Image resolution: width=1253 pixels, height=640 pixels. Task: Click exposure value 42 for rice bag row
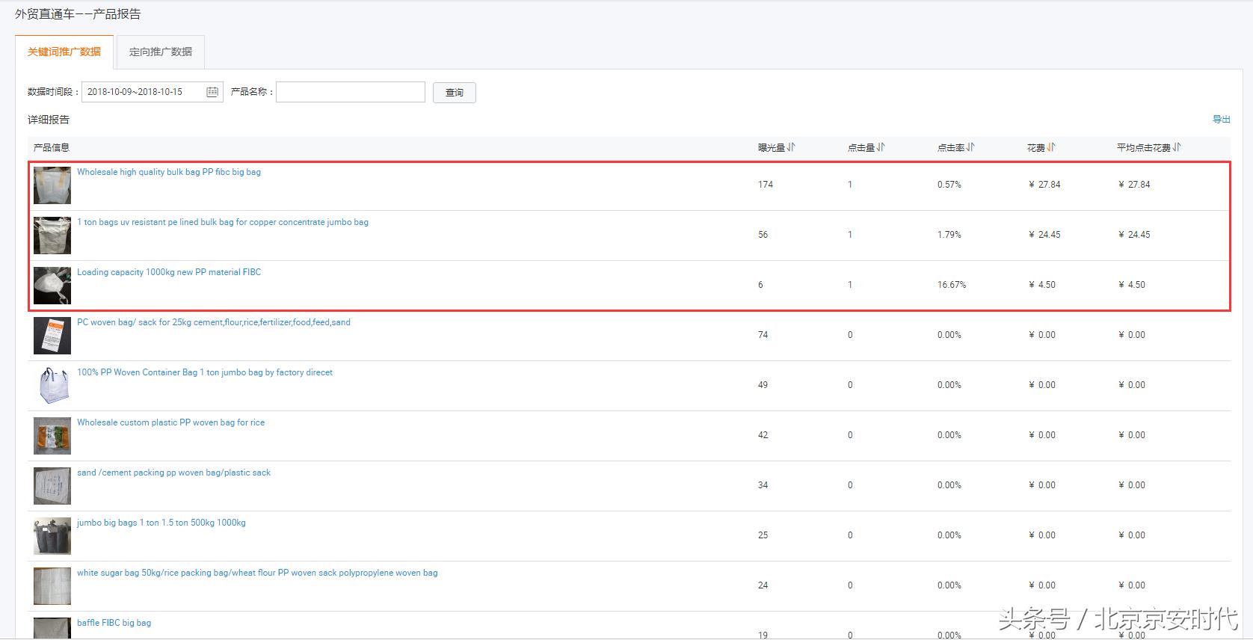763,435
